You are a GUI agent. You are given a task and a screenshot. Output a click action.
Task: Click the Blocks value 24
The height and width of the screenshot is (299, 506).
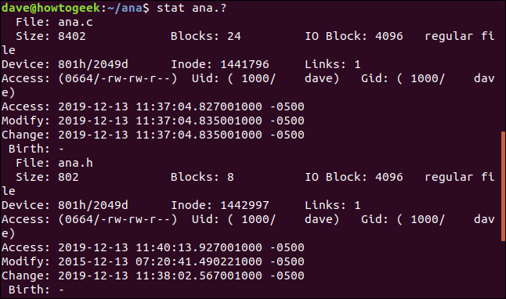click(x=234, y=36)
